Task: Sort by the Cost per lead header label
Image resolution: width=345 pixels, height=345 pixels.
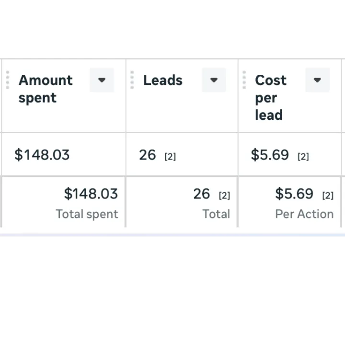Action: point(270,97)
